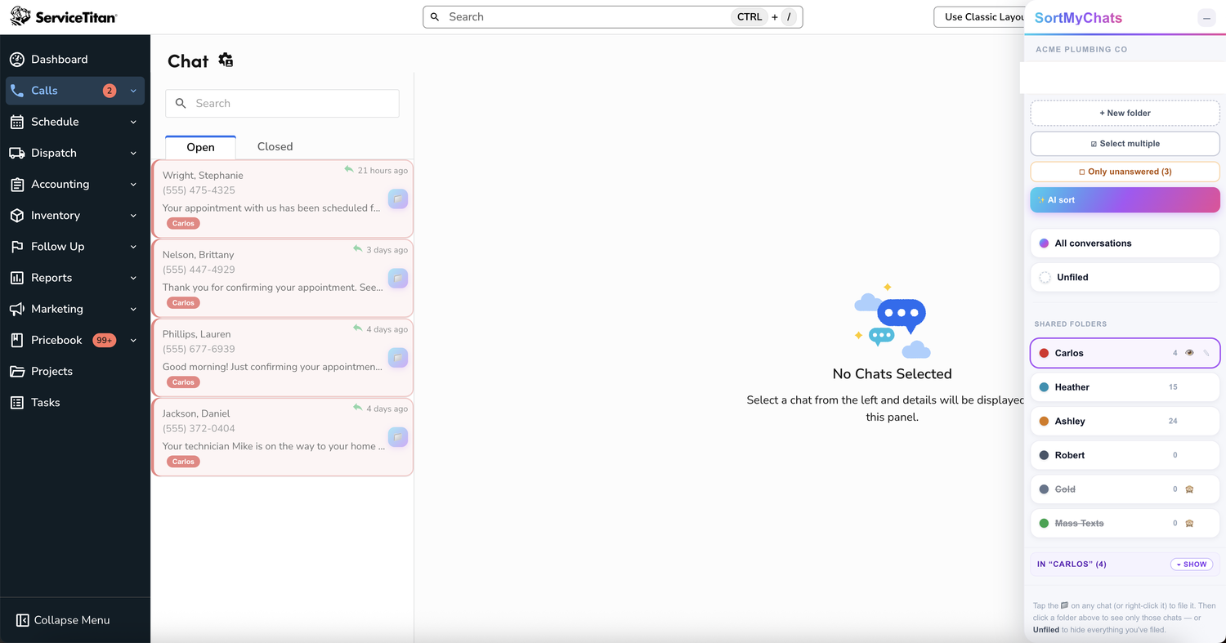Viewport: 1226px width, 643px height.
Task: Minimize the SortMyChats panel
Action: pos(1206,18)
